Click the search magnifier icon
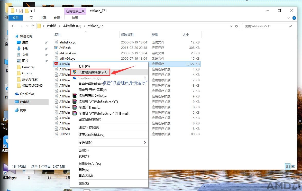 290,26
